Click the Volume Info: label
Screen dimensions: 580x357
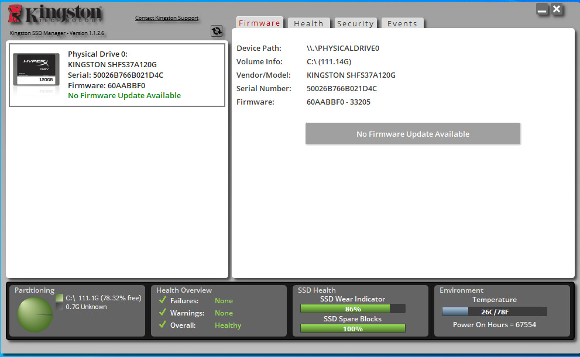pos(259,62)
